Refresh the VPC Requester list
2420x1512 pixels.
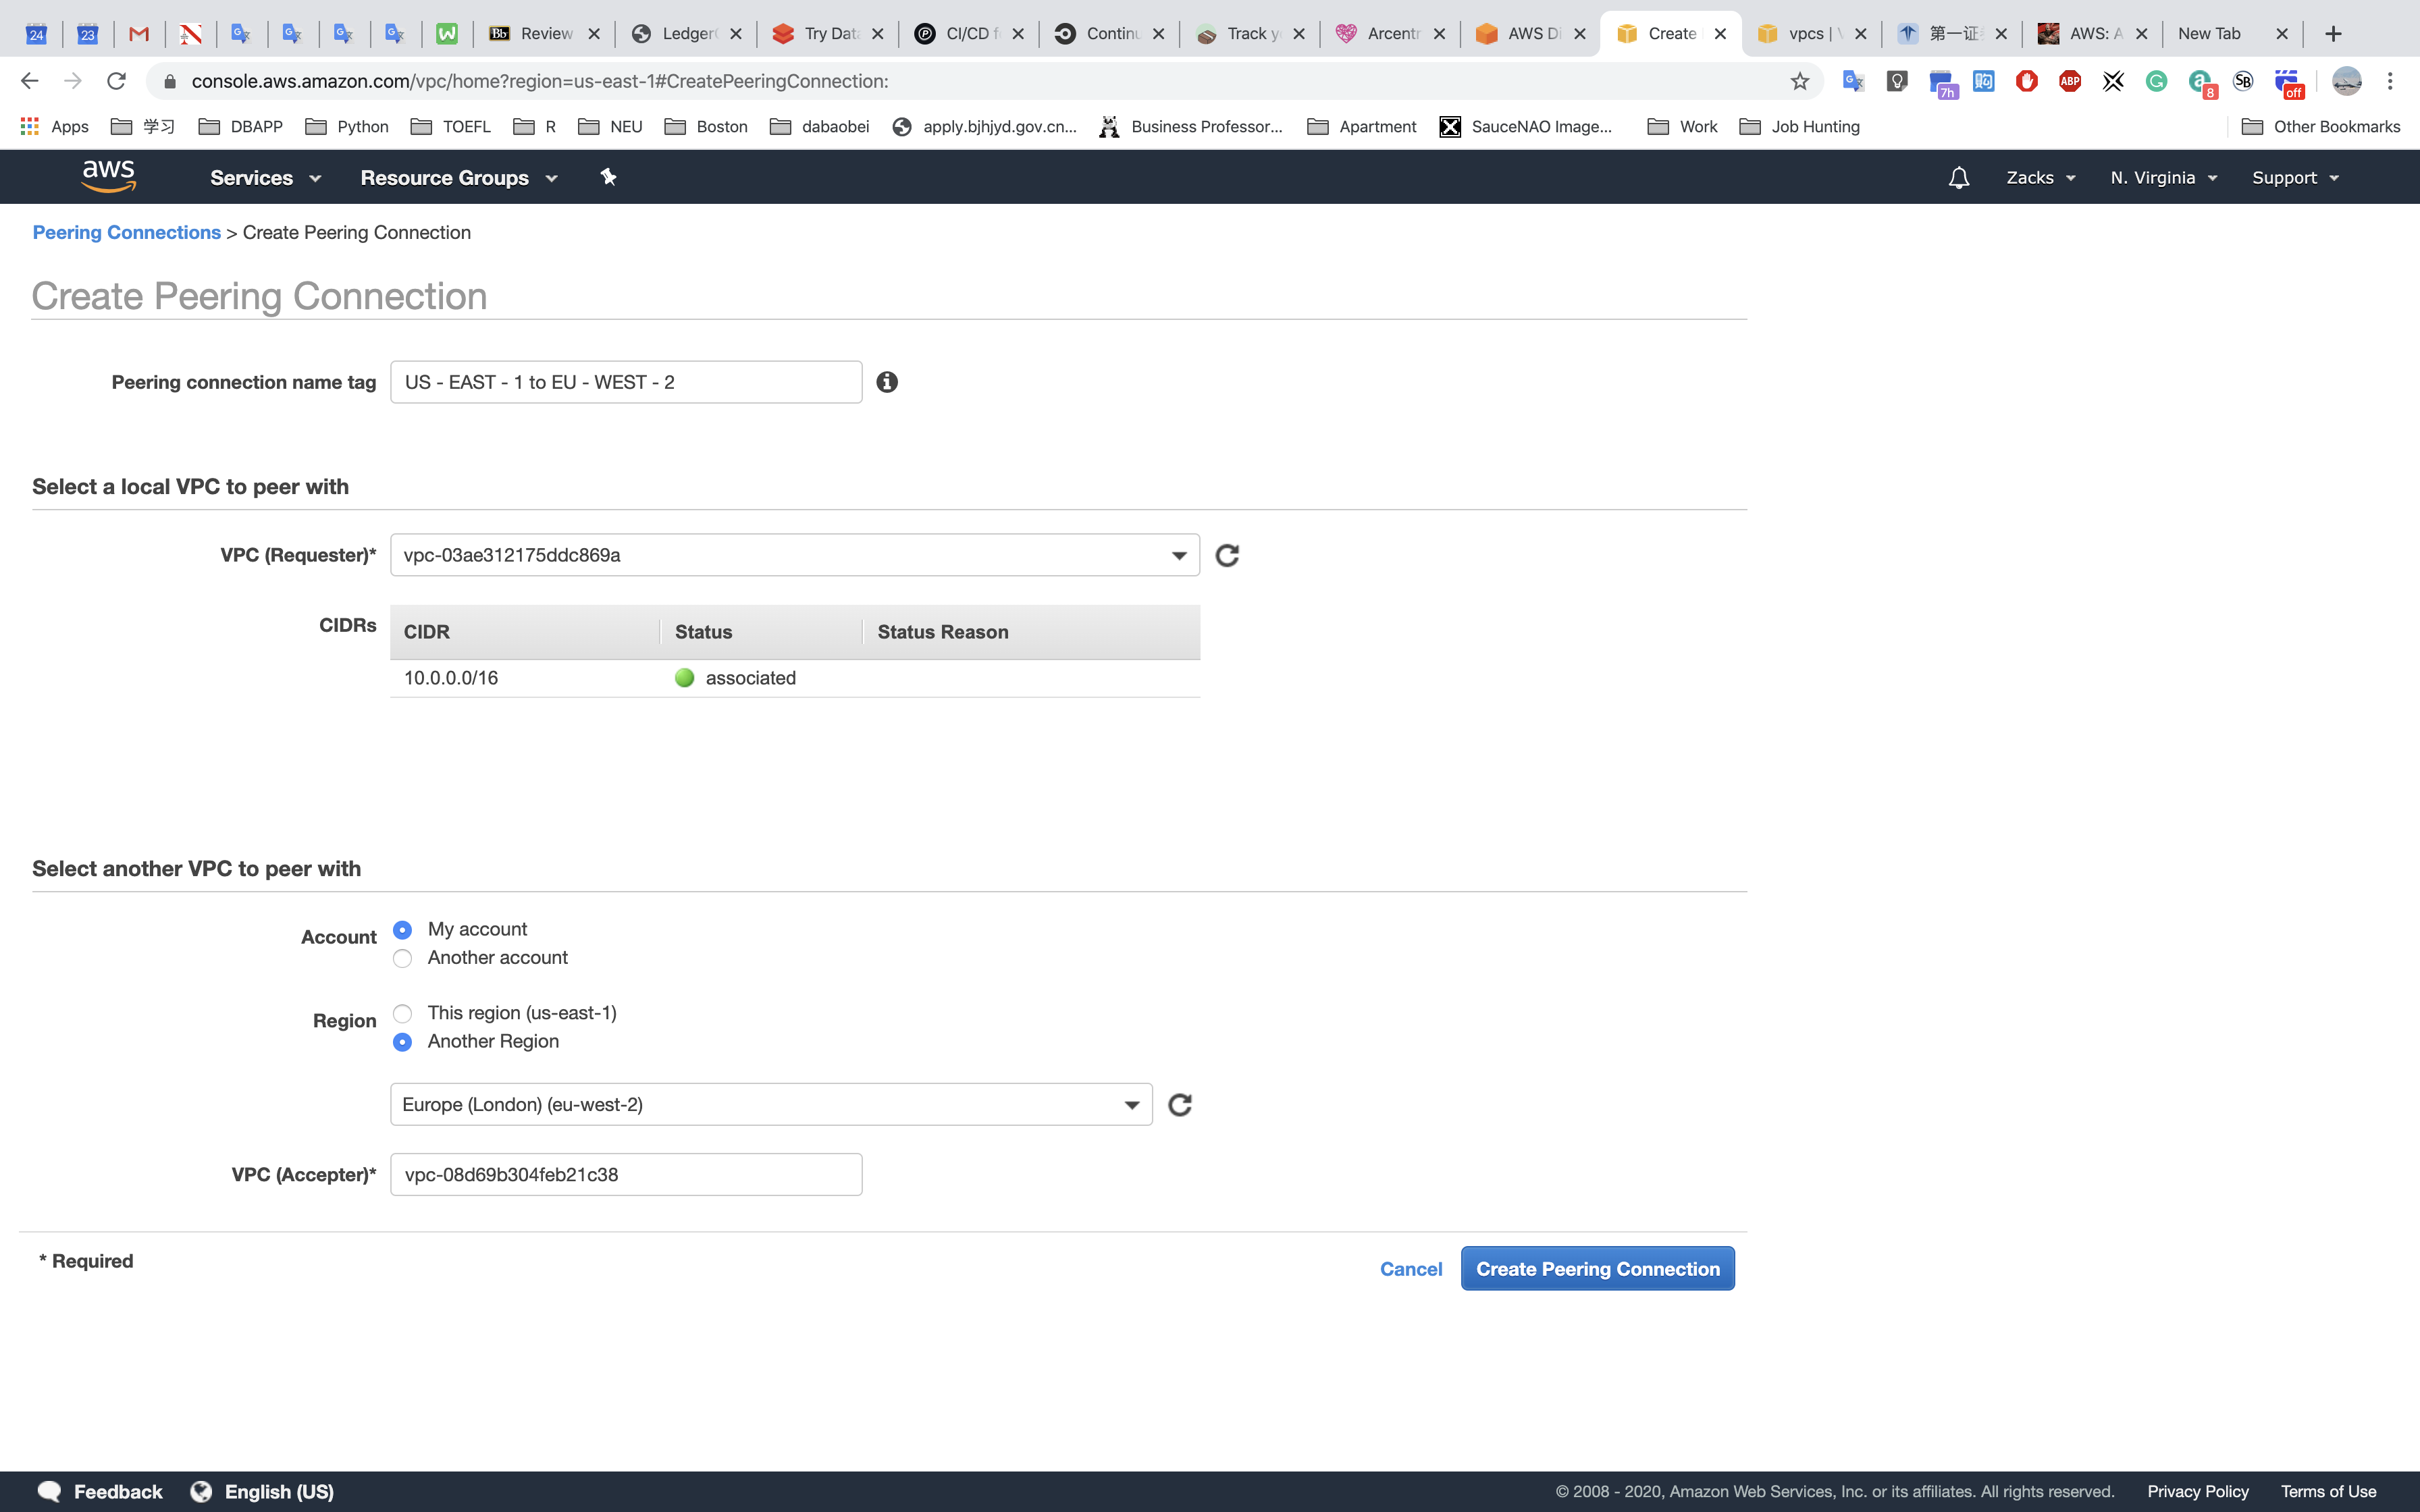click(x=1227, y=555)
